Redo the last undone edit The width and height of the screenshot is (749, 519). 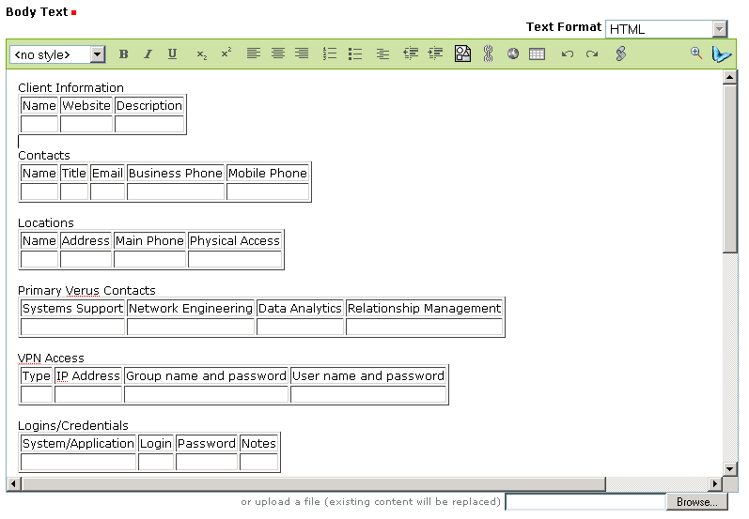[x=592, y=54]
